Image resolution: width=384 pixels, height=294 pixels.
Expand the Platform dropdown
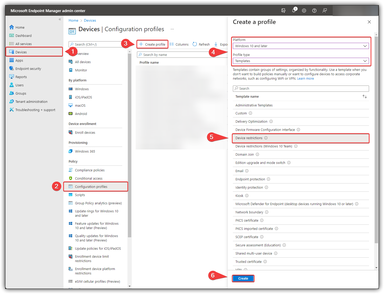(x=301, y=46)
